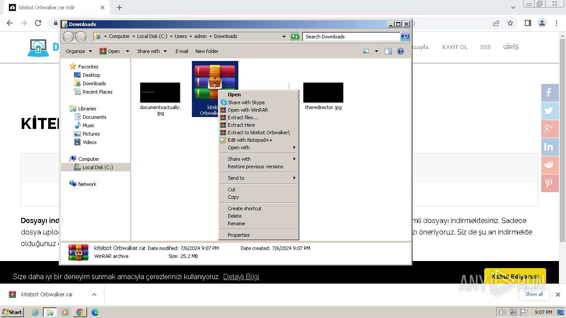The image size is (566, 318).
Task: Select the theredirector.jpg thumbnail
Action: point(323,93)
